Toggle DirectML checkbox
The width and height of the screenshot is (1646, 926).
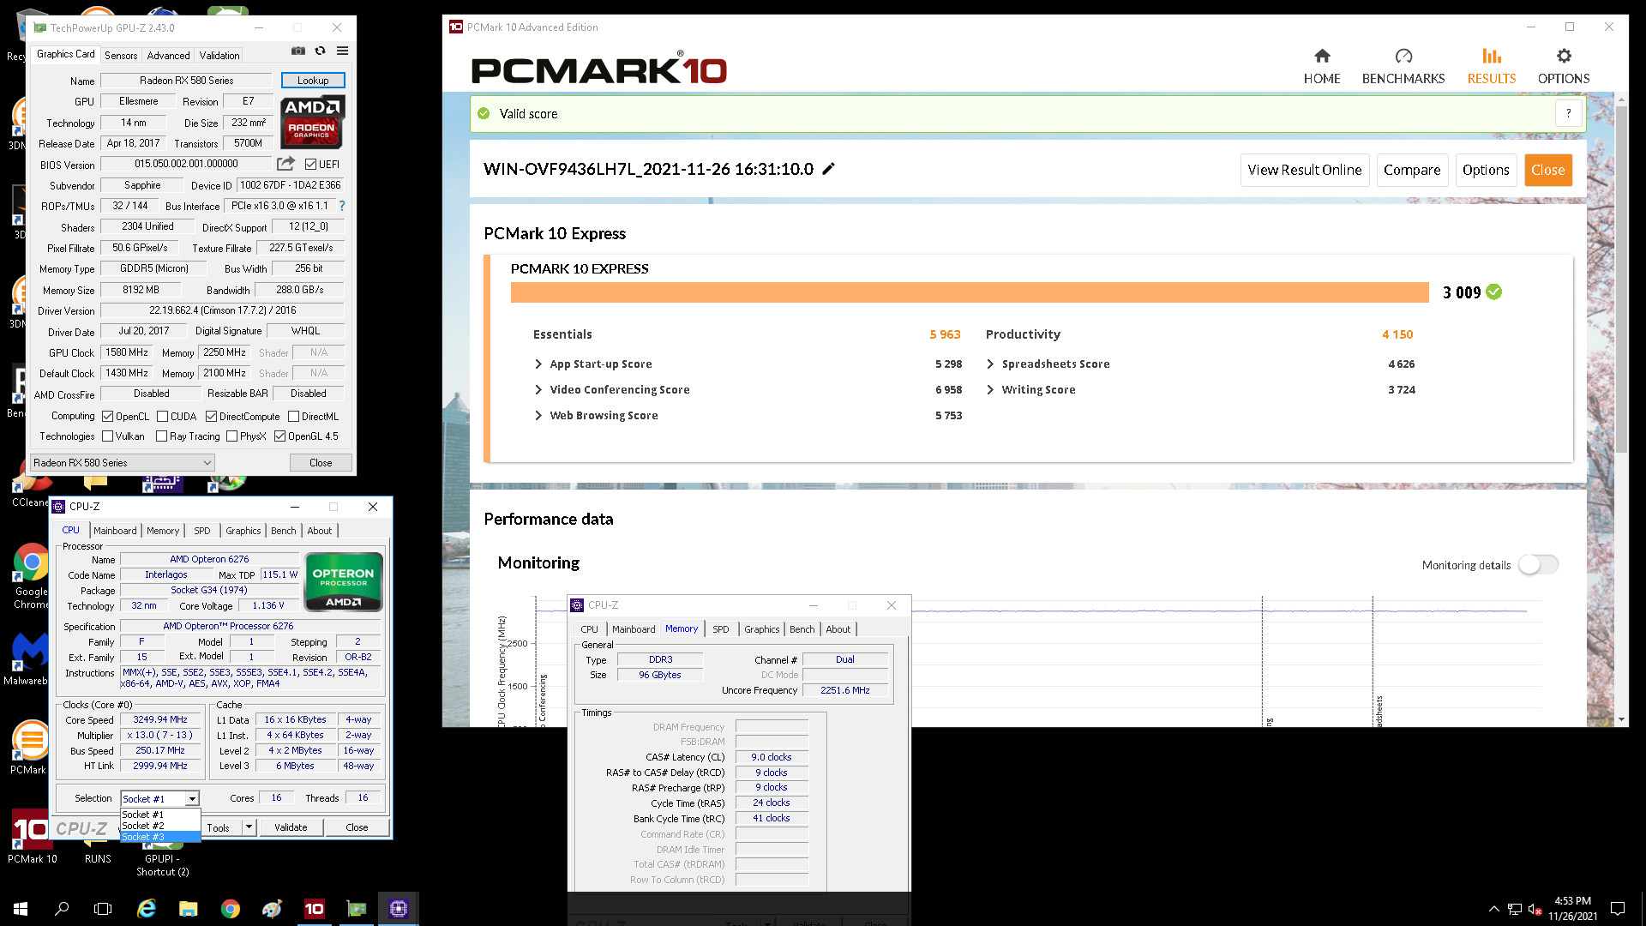tap(293, 417)
